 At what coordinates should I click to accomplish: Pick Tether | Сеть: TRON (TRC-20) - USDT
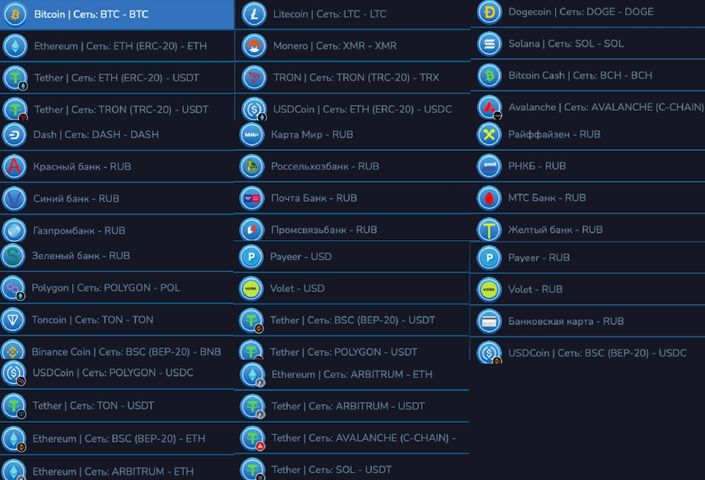tap(117, 108)
